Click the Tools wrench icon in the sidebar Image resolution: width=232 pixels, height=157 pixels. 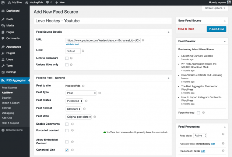pyautogui.click(x=3, y=66)
